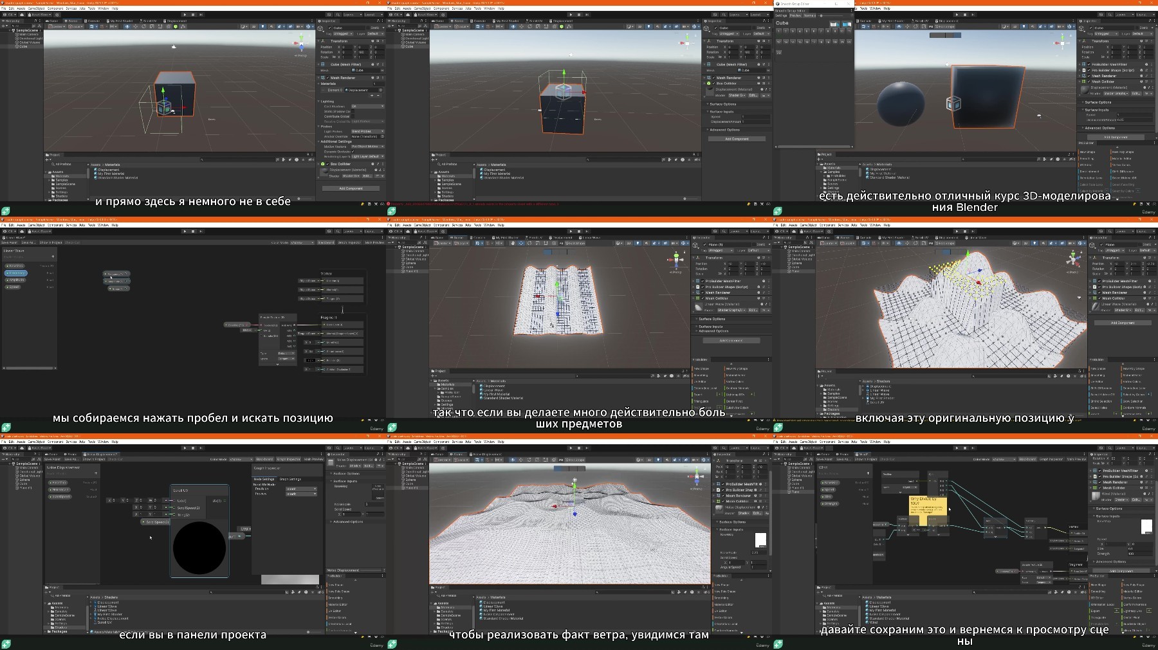The width and height of the screenshot is (1158, 650).
Task: Open the Untagged tag dropdown in the 'не в себе' frame
Action: (342, 33)
